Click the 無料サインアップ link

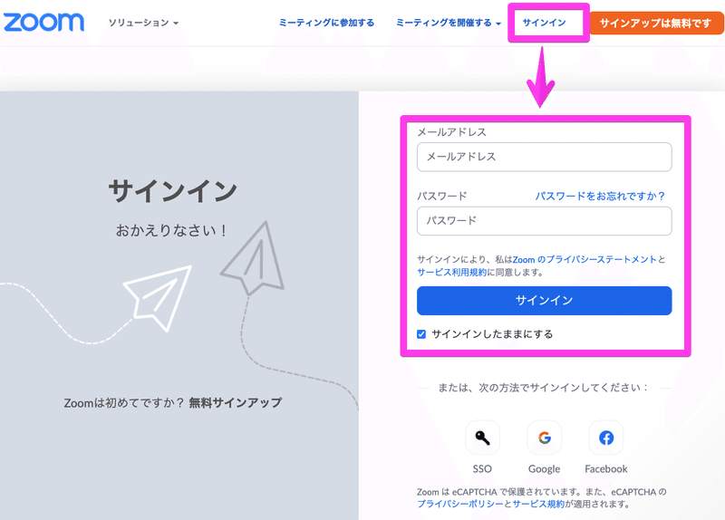tap(236, 402)
